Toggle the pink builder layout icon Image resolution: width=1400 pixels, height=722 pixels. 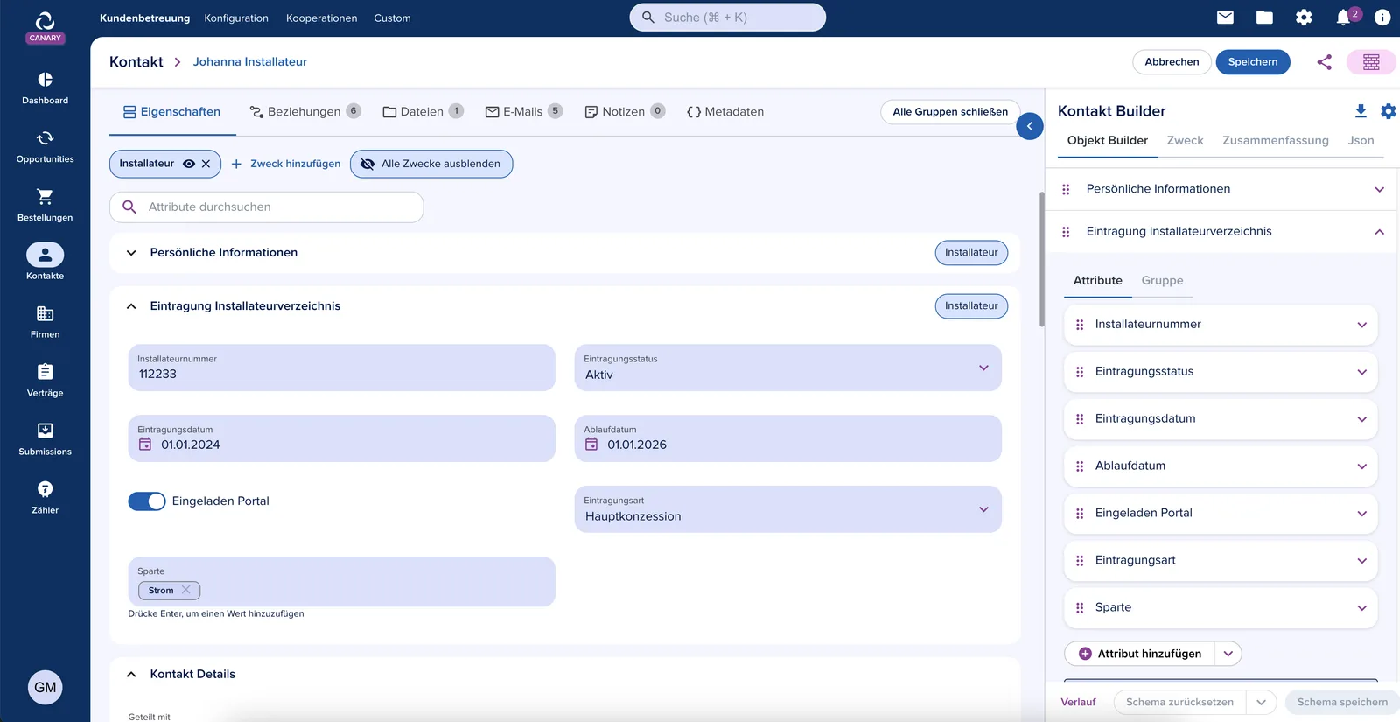[1371, 62]
